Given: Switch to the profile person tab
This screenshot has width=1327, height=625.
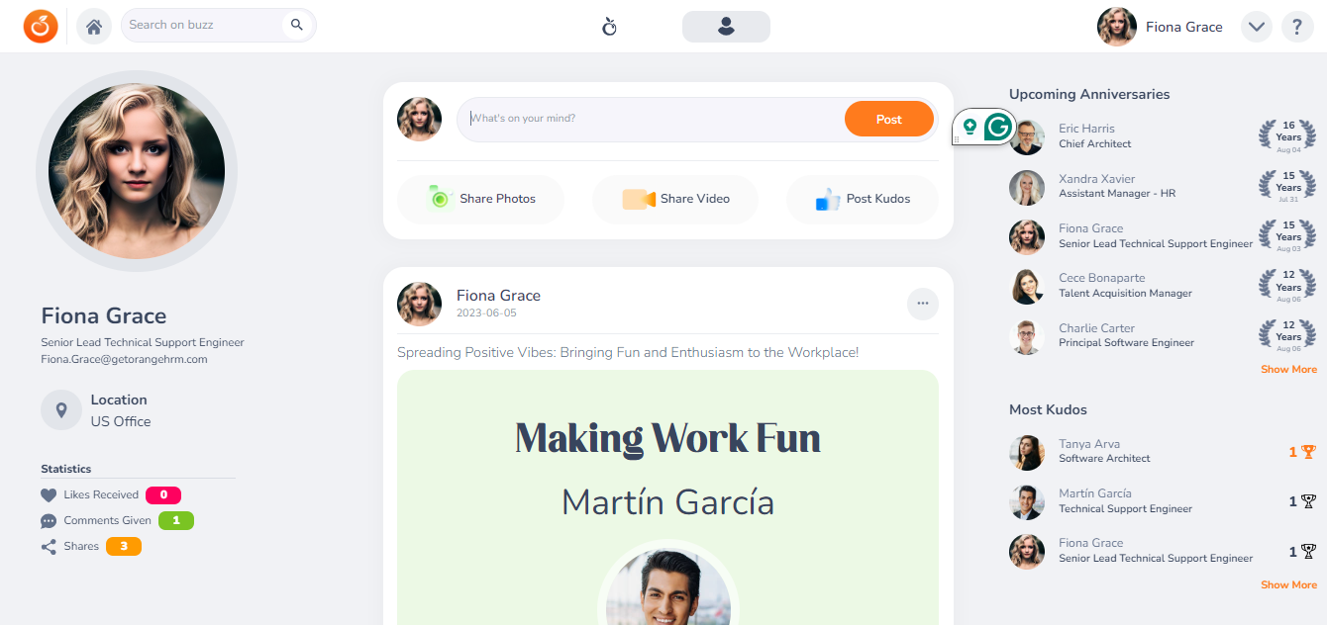Looking at the screenshot, I should [x=726, y=27].
